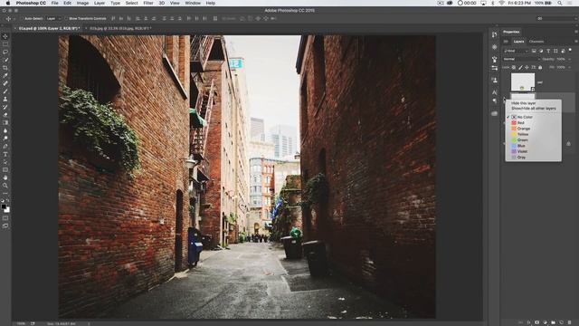Open the Character panel icon in dock
The image size is (579, 326).
click(494, 92)
